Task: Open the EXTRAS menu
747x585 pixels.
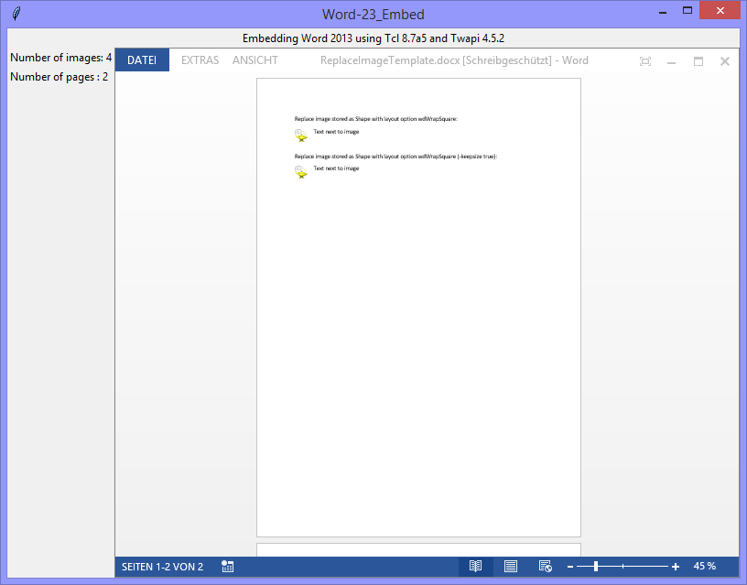Action: tap(200, 60)
